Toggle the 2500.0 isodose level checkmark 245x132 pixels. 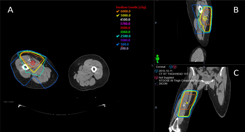pos(118,36)
